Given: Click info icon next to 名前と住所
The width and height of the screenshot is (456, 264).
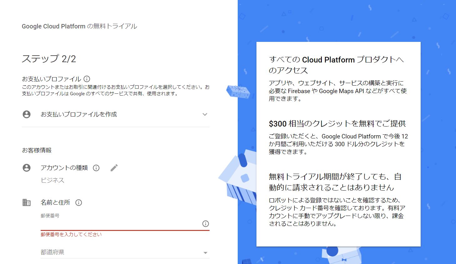Looking at the screenshot, I should (x=79, y=203).
